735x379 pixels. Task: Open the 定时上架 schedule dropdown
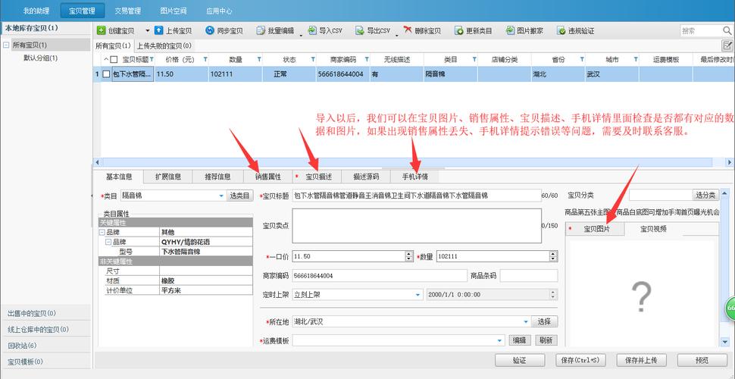(x=418, y=295)
